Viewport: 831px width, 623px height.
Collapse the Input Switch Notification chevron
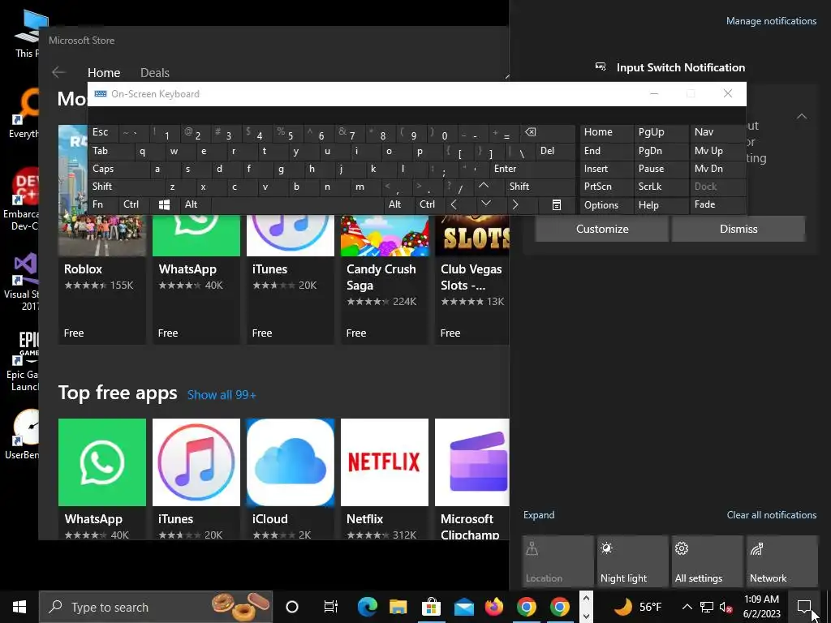click(x=802, y=117)
